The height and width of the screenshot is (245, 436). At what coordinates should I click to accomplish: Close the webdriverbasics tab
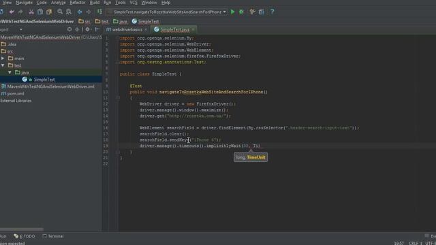coord(146,29)
